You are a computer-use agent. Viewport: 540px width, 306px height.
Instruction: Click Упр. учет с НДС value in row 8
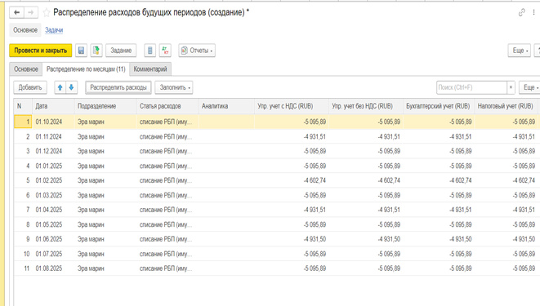tap(292, 224)
